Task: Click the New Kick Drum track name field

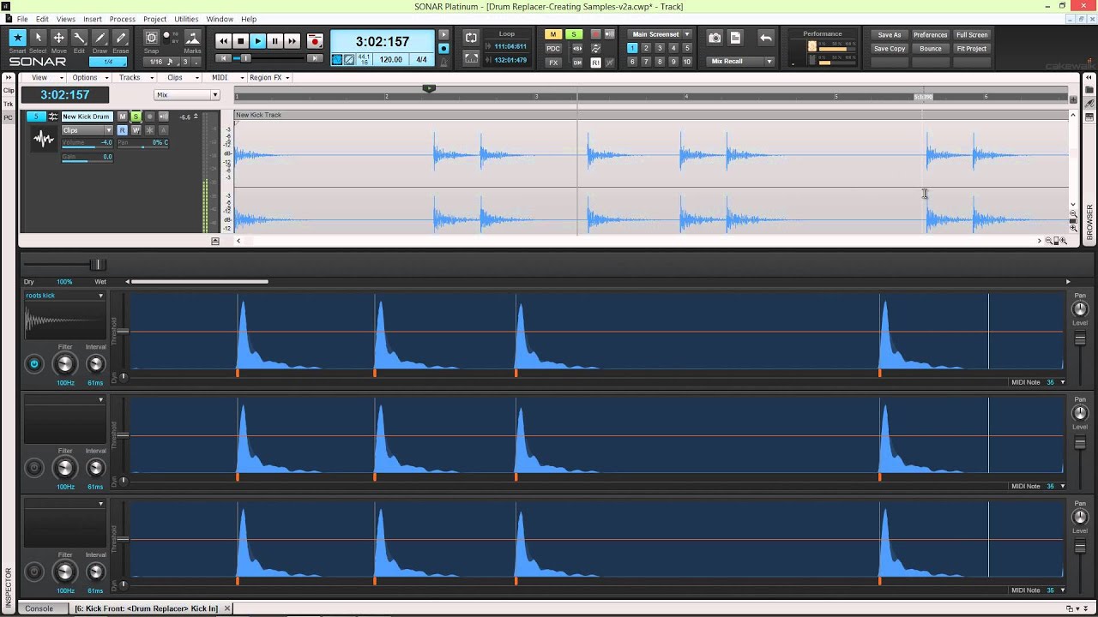Action: 87,117
